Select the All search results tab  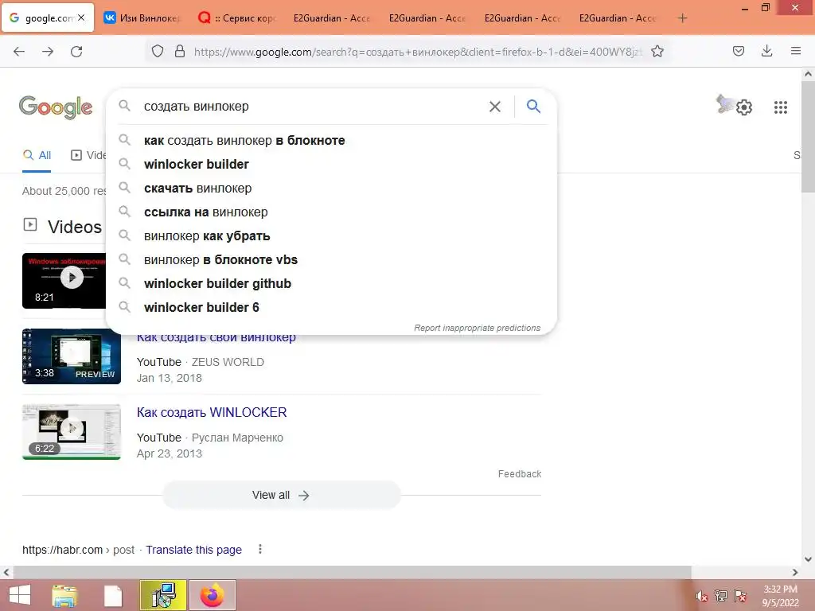(x=37, y=155)
